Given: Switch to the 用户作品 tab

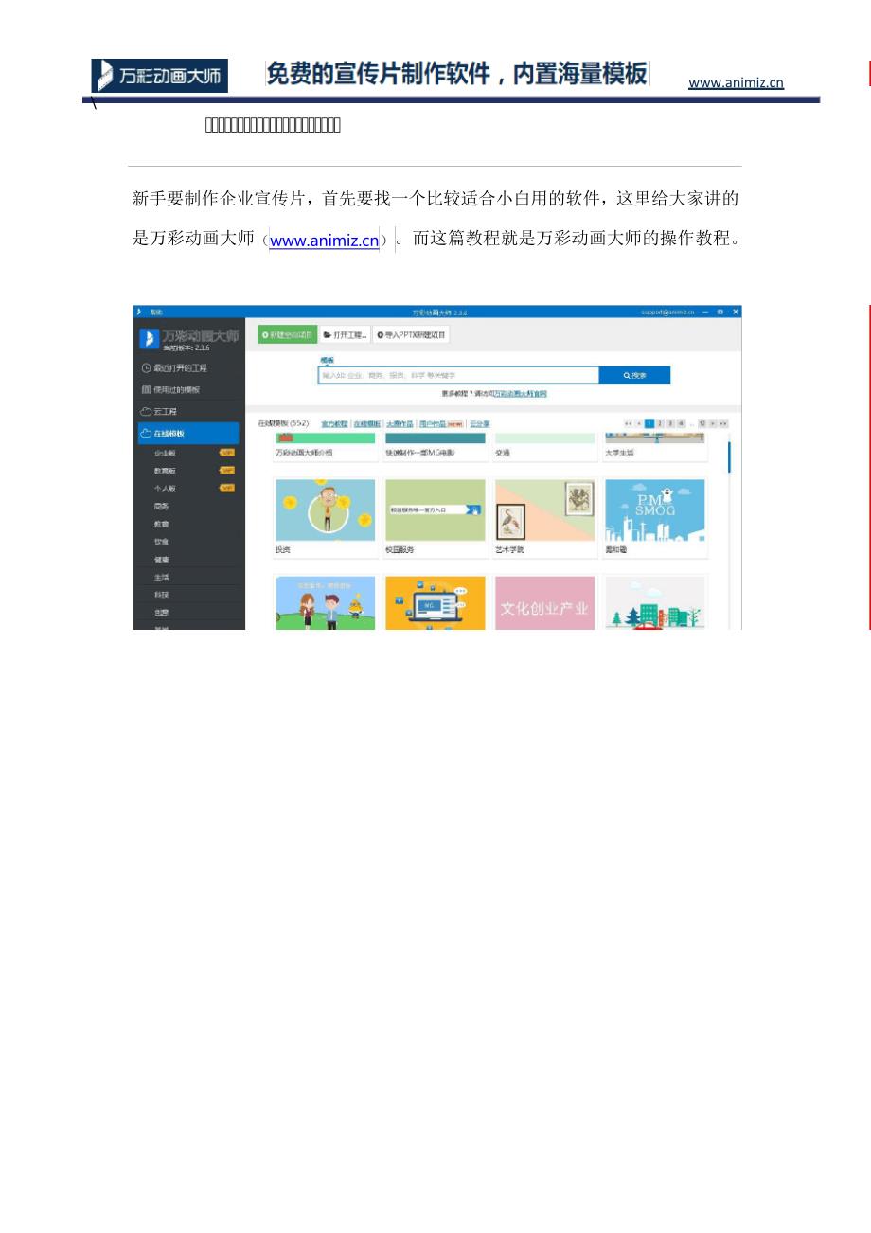Looking at the screenshot, I should pyautogui.click(x=433, y=423).
